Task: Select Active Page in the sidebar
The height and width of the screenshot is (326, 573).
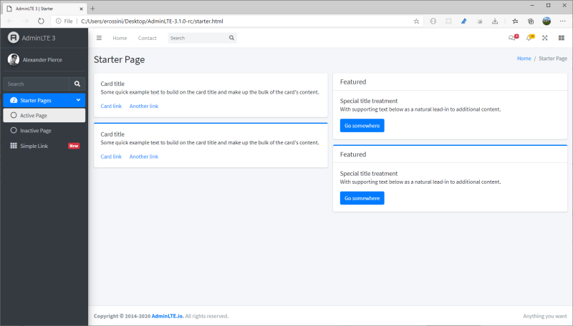Action: pos(44,115)
